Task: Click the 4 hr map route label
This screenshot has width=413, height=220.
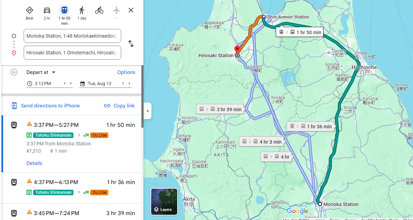Action: click(x=276, y=157)
